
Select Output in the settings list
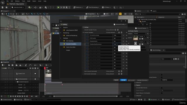[68, 50]
